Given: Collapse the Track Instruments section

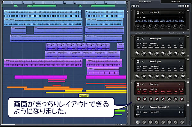Looking at the screenshot, I should click(x=143, y=33).
